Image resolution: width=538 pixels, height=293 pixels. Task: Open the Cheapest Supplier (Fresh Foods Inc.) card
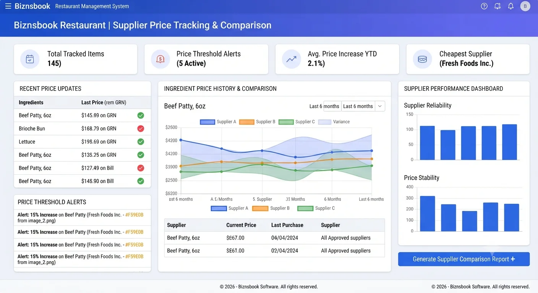point(468,59)
